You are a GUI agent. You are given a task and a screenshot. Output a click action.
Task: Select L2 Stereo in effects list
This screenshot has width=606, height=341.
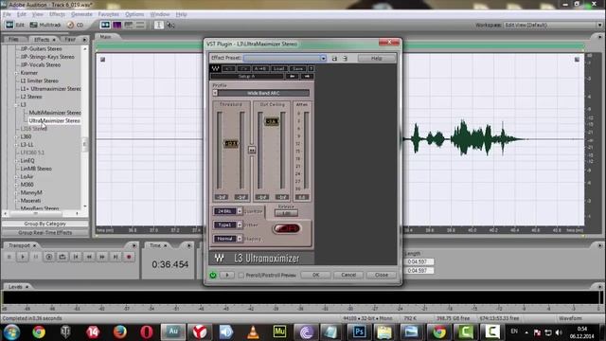pyautogui.click(x=31, y=97)
